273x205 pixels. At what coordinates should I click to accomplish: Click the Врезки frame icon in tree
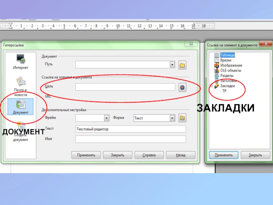[x=217, y=60]
